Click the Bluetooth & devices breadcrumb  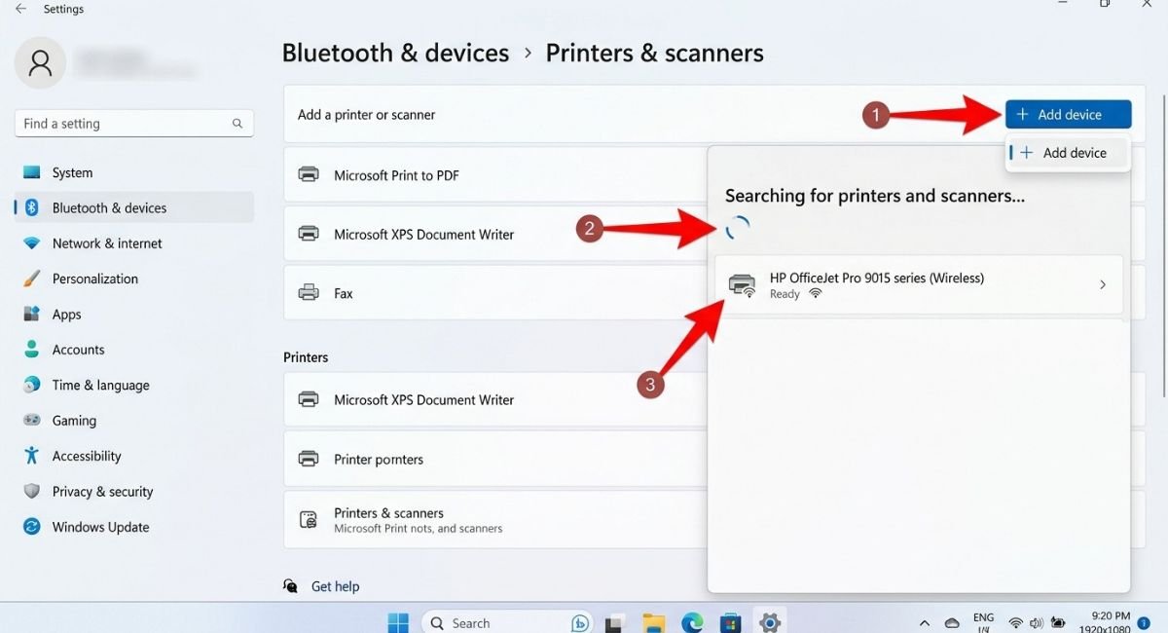[395, 53]
